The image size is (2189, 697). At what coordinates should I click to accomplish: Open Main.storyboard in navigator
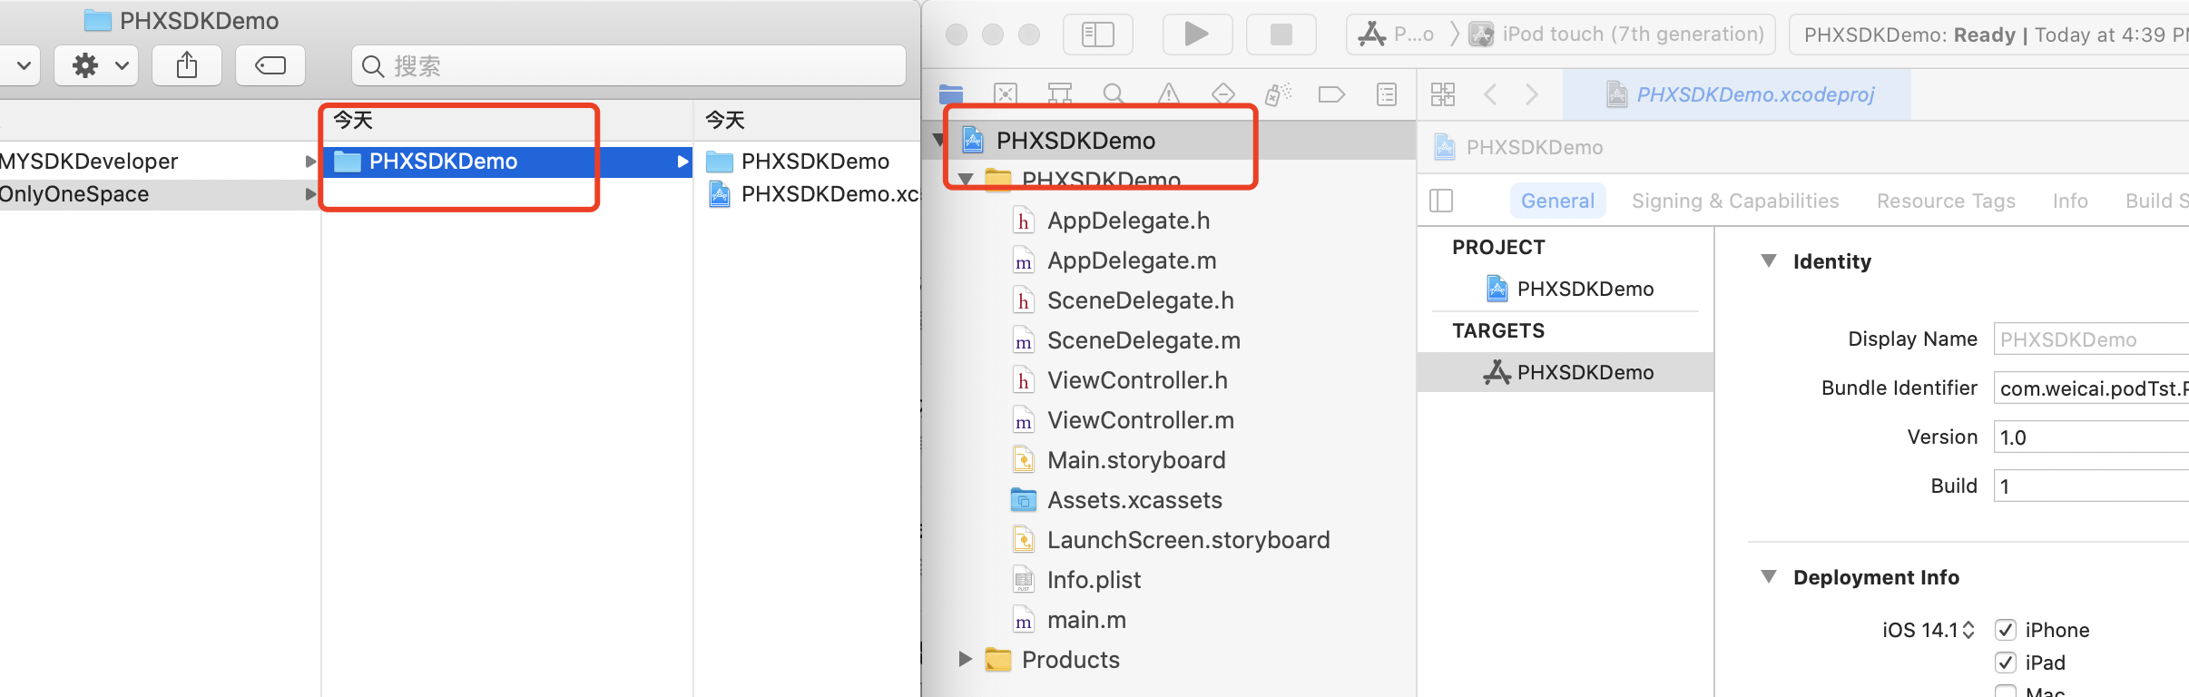click(x=1136, y=460)
